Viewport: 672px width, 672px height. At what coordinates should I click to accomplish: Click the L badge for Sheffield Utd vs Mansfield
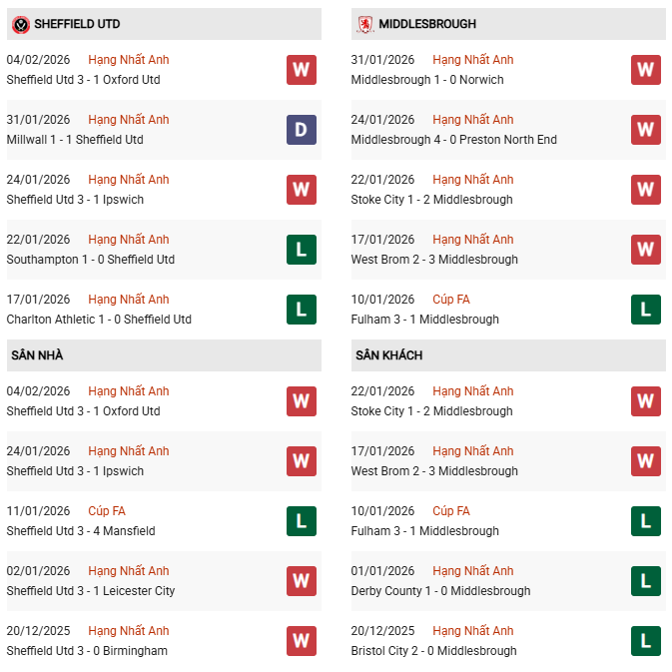302,521
